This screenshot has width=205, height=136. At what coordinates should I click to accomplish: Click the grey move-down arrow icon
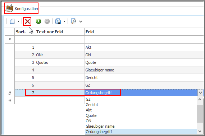(47, 21)
